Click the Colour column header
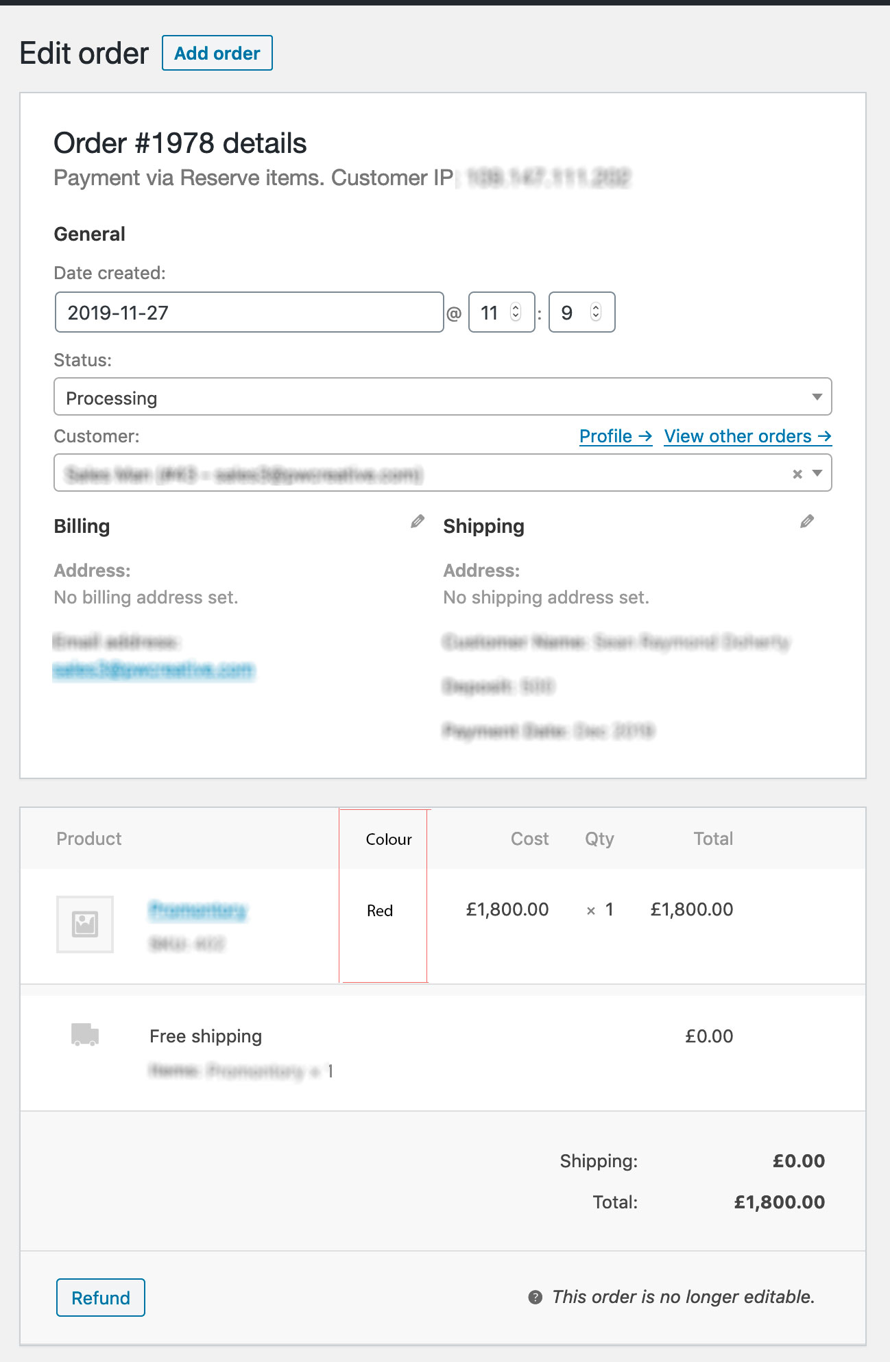 (389, 839)
